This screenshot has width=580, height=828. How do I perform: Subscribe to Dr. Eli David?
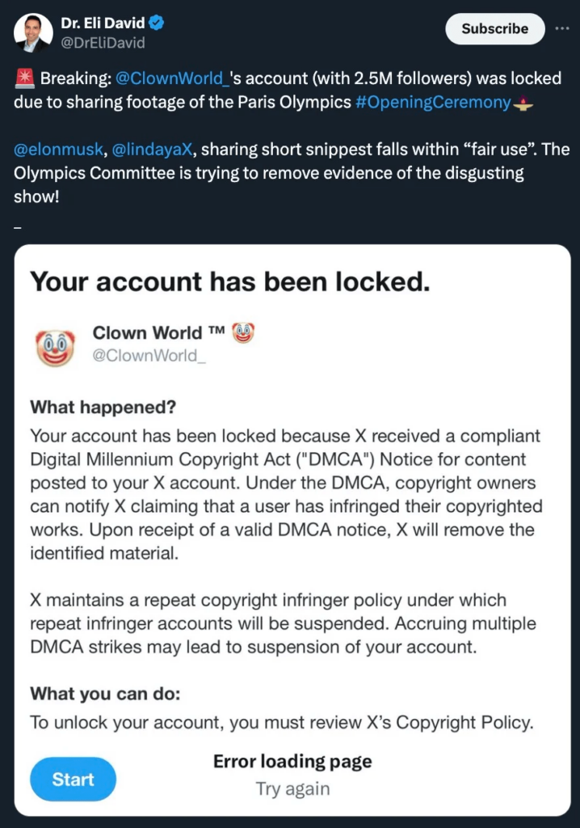coord(494,28)
